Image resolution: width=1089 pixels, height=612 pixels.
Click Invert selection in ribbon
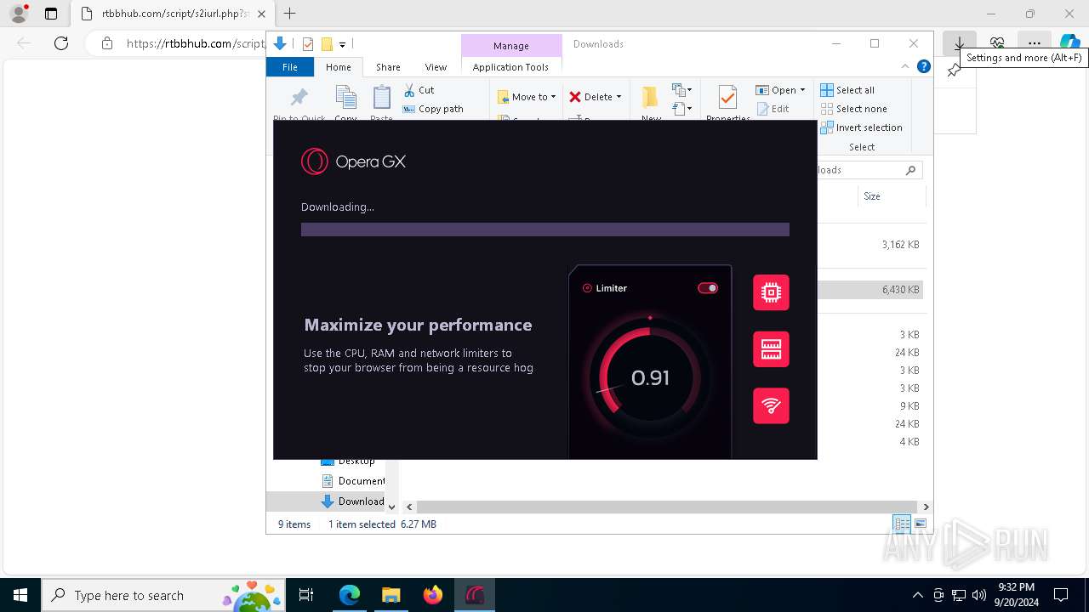[x=861, y=127]
